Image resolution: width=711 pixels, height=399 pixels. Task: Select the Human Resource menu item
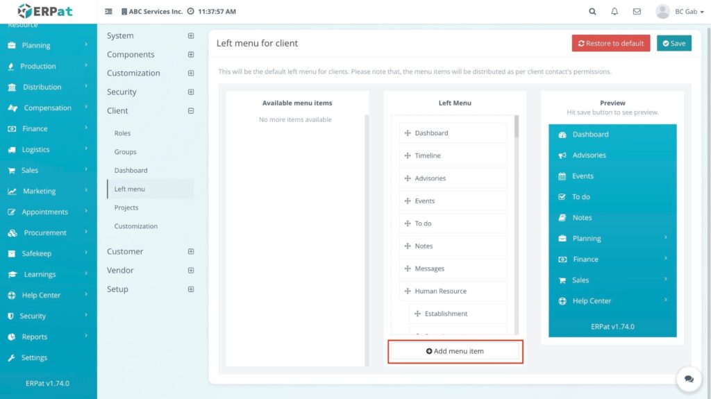(x=453, y=291)
